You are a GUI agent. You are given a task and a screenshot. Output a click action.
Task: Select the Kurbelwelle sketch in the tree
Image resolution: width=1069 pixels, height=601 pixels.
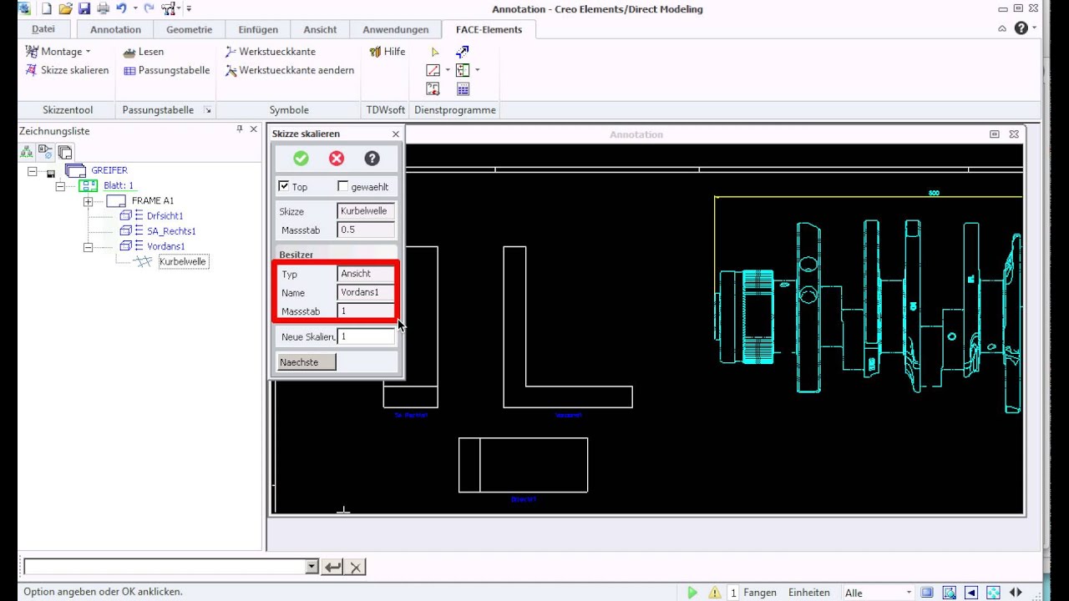point(183,261)
